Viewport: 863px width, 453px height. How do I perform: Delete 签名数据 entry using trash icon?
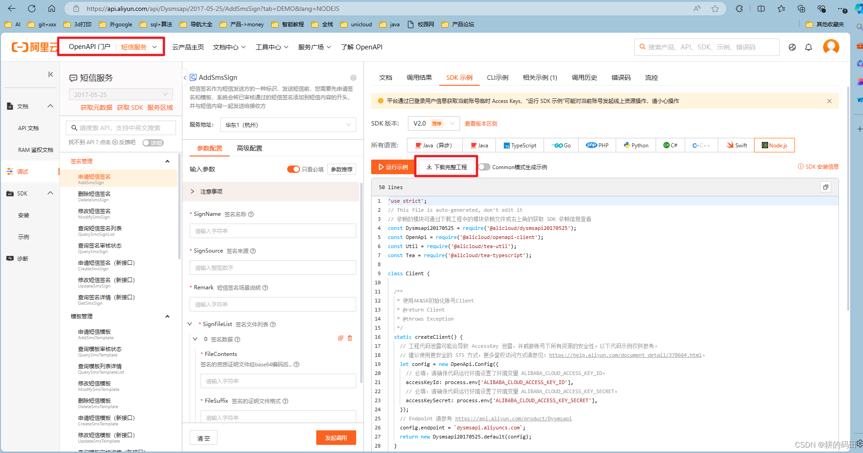(349, 338)
